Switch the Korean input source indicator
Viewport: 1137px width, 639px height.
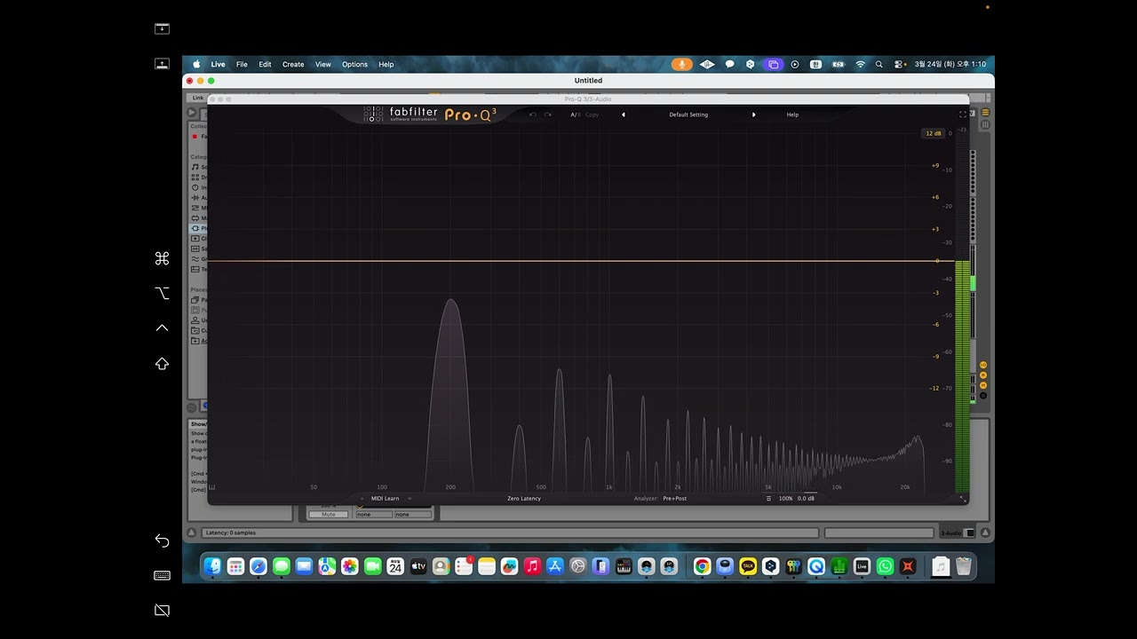pos(815,65)
